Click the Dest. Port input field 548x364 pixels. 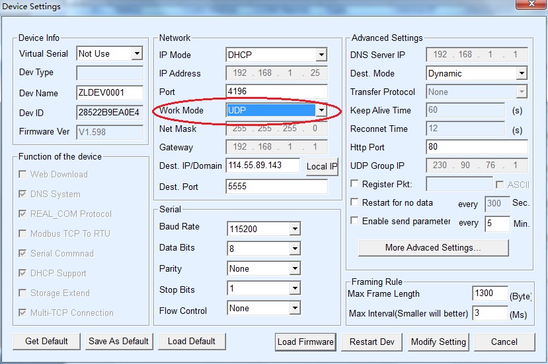(x=276, y=187)
